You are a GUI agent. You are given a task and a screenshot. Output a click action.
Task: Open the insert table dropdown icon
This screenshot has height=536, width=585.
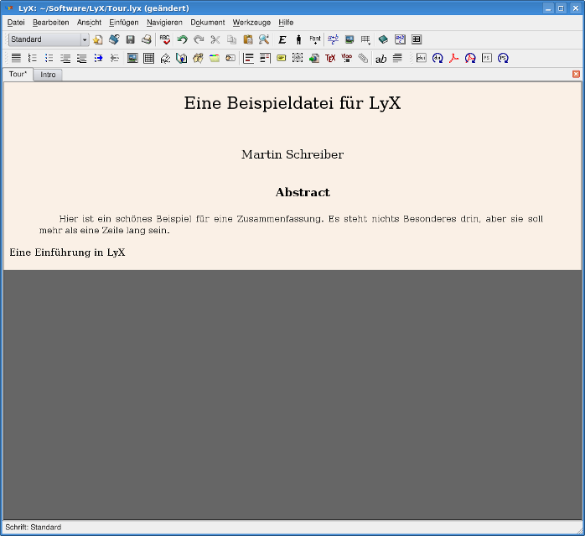[365, 39]
